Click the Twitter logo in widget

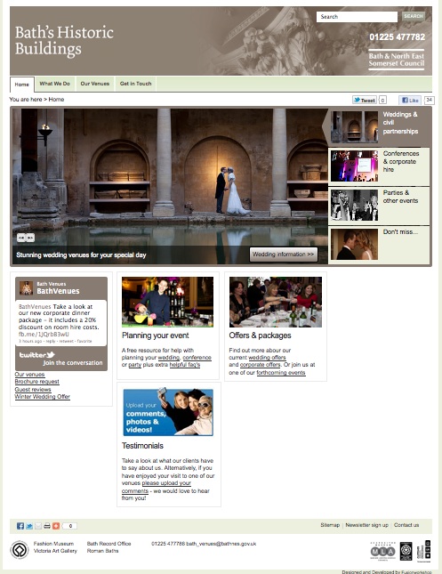37,355
